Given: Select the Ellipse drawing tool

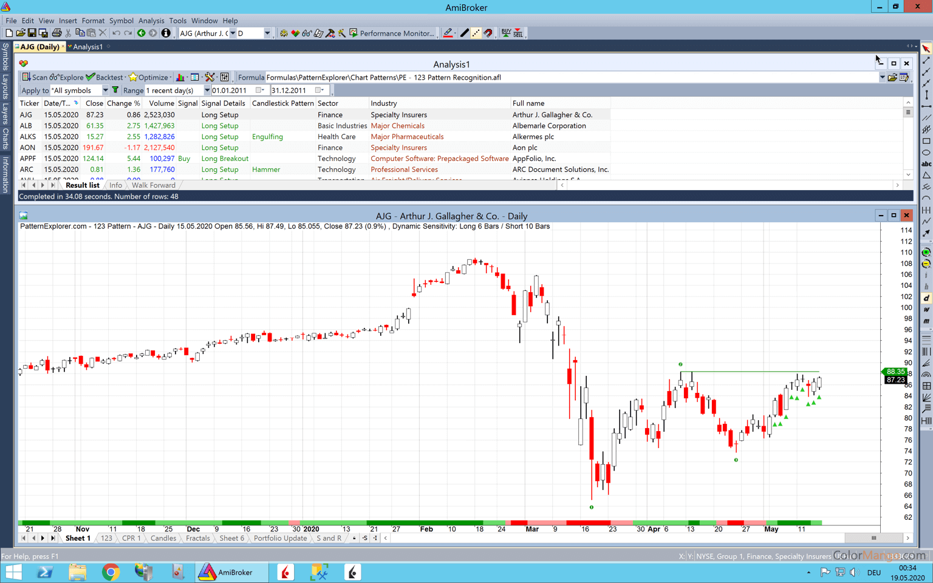Looking at the screenshot, I should (x=926, y=152).
